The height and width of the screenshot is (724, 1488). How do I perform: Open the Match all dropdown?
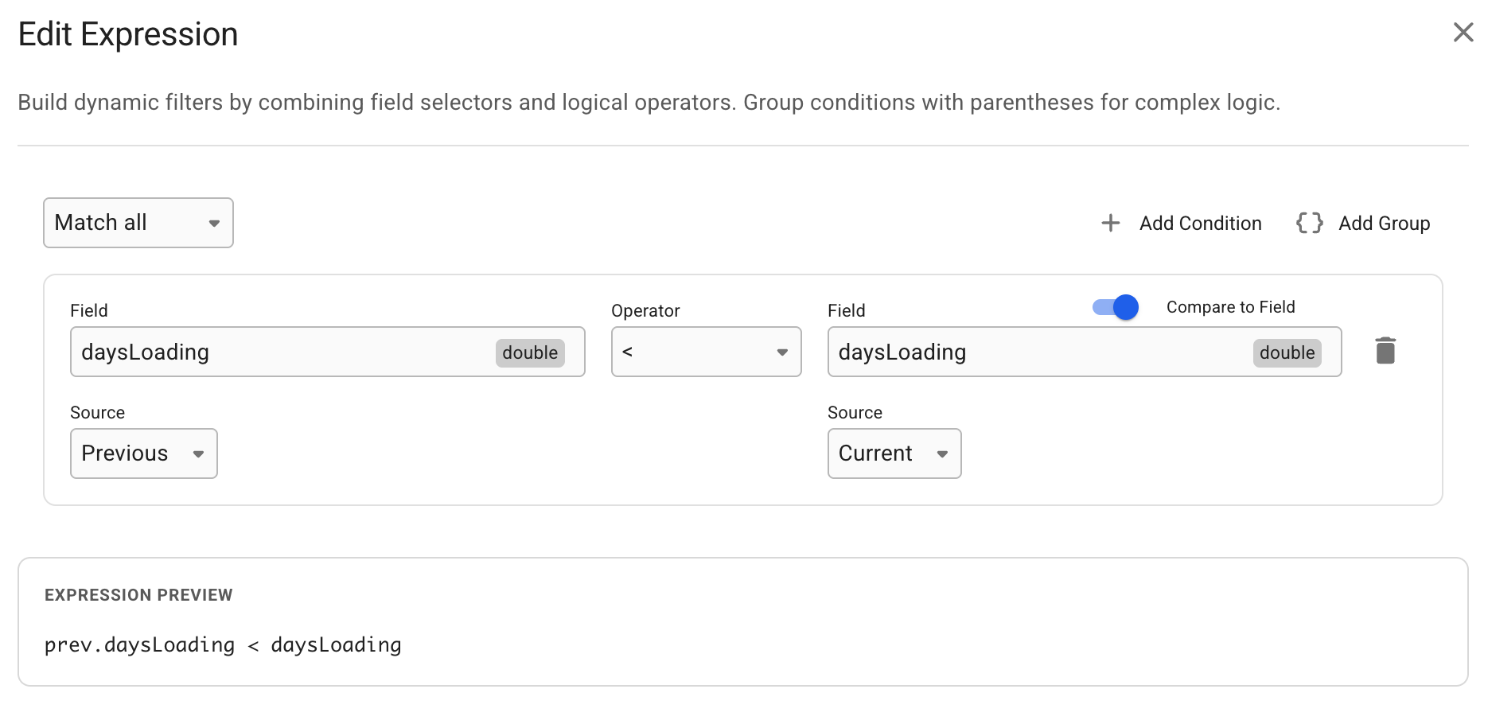(138, 223)
